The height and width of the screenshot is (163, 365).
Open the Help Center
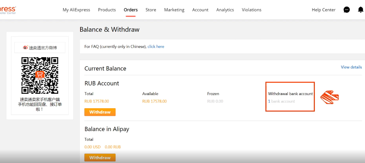[324, 10]
